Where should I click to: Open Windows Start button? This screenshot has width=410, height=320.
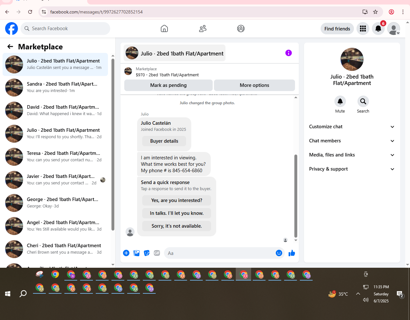[8, 294]
